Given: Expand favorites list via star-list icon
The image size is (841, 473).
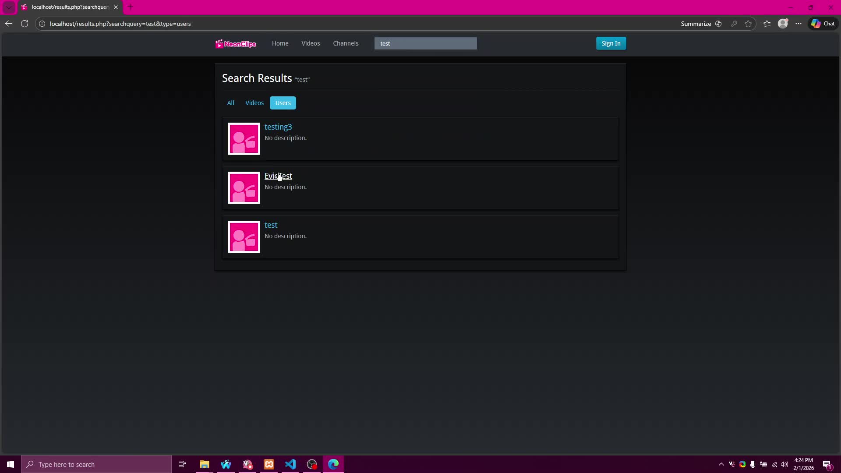Looking at the screenshot, I should [767, 24].
